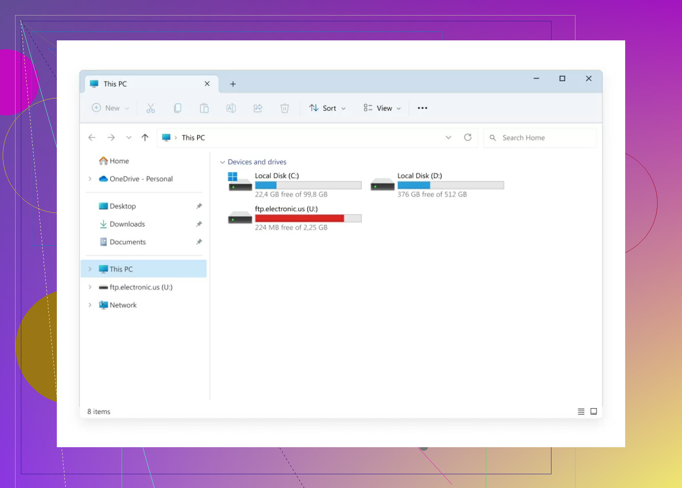Click the Cut scissors icon
682x488 pixels.
pyautogui.click(x=151, y=108)
